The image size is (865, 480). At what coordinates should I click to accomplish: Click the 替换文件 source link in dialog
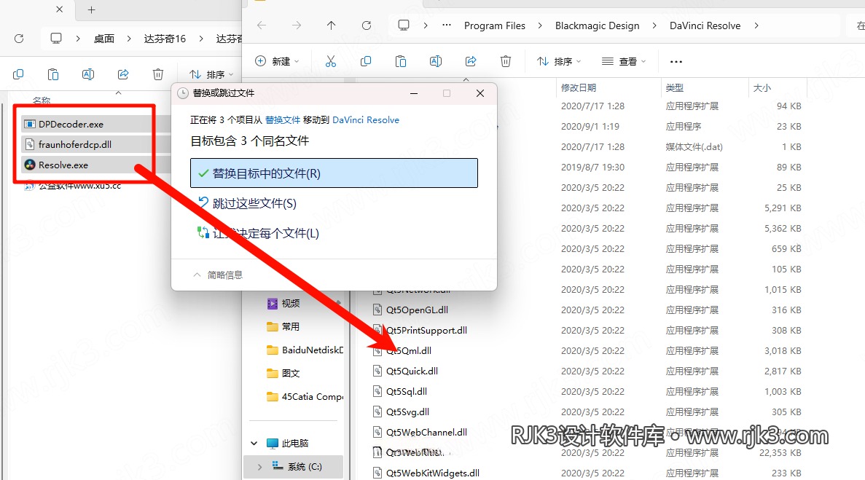(x=283, y=119)
